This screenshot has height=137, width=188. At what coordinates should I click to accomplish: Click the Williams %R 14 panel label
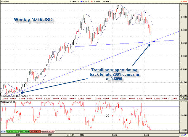pyautogui.click(x=8, y=102)
